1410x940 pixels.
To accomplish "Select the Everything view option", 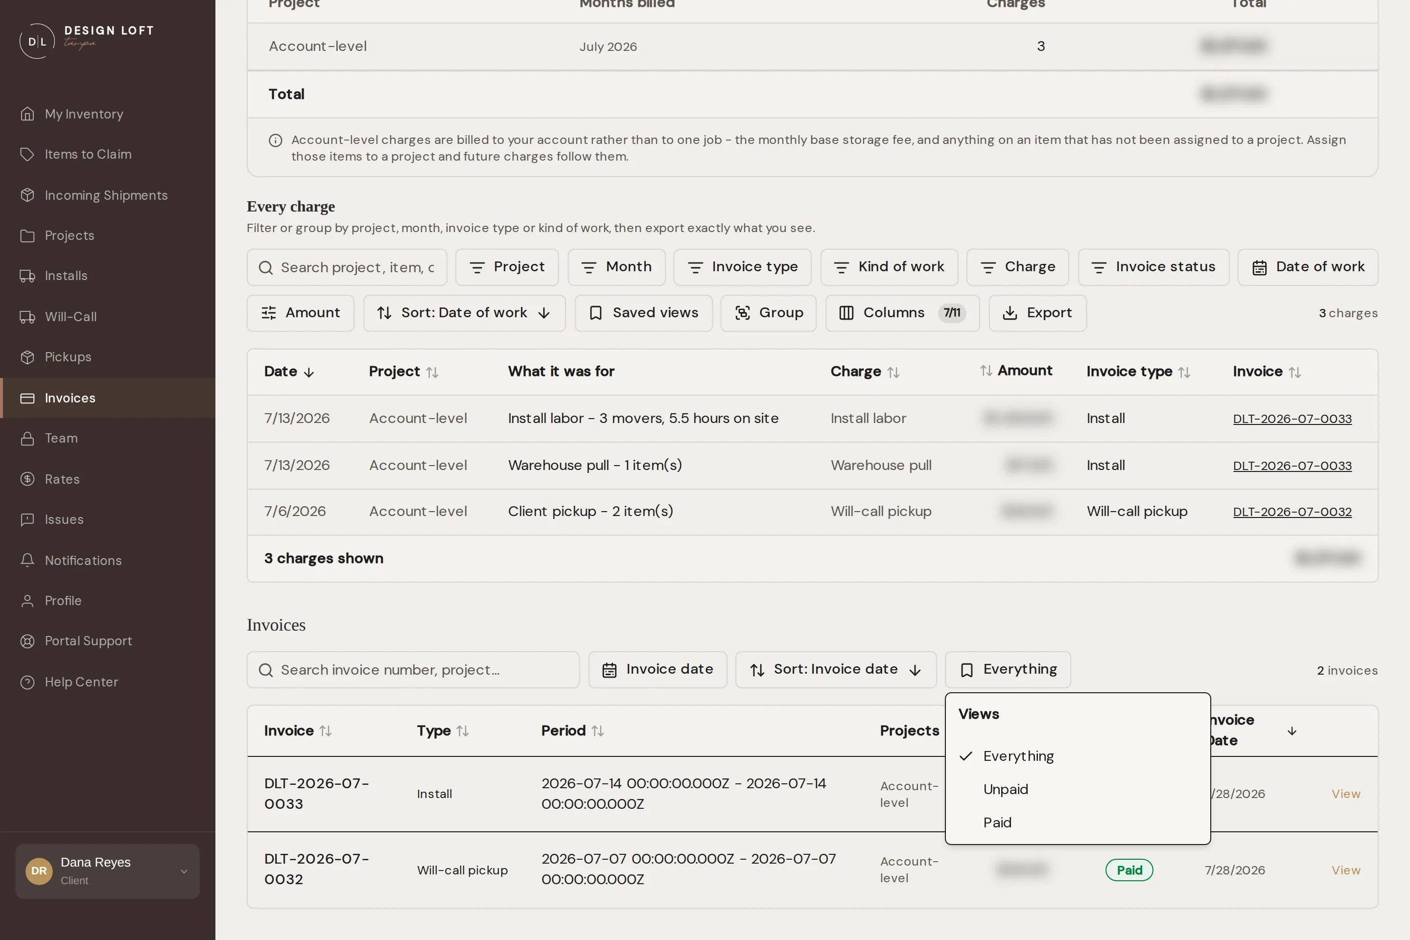I will pos(1078,756).
